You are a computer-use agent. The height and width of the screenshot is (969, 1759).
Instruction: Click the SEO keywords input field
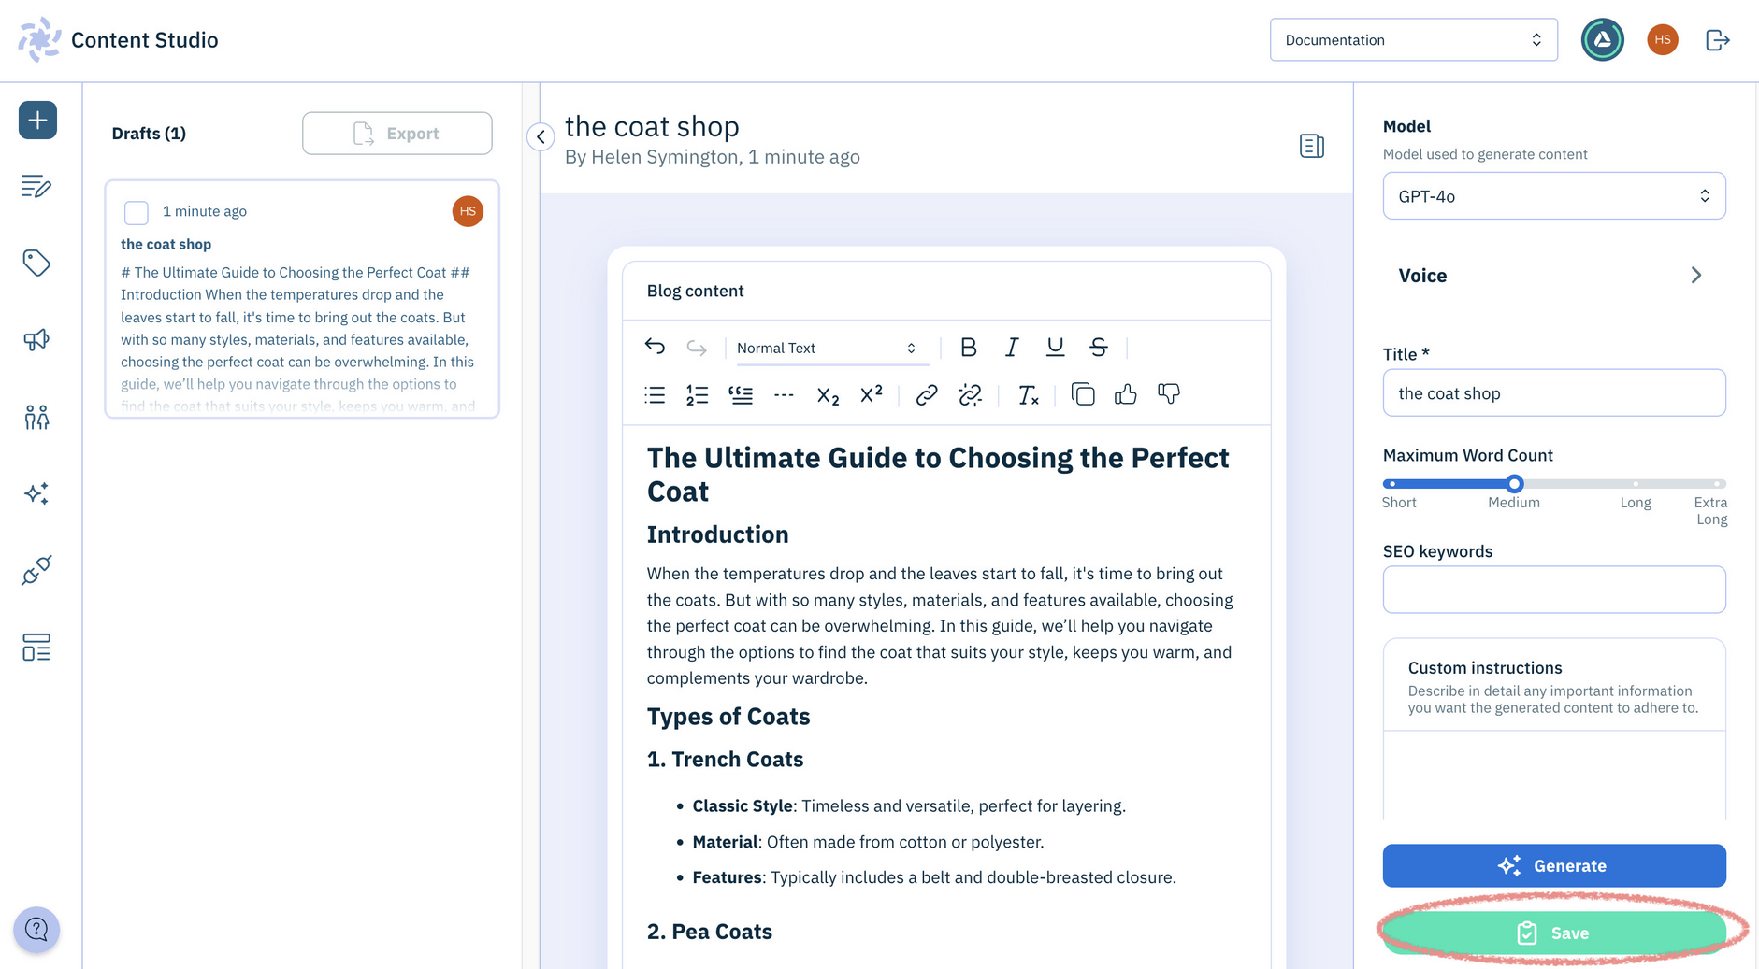coord(1553,590)
